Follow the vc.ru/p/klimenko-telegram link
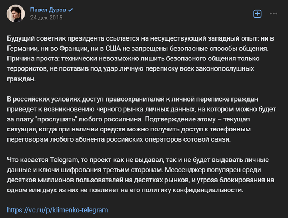The height and width of the screenshot is (218, 288). [x=57, y=210]
